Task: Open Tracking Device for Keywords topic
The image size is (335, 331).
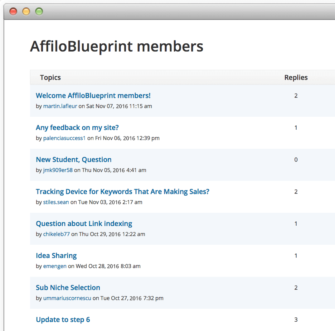Action: tap(122, 192)
